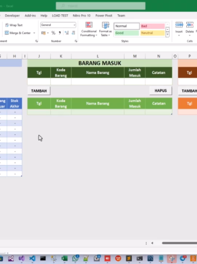This screenshot has width=197, height=264.
Task: Apply Comma Style format
Action: pos(60,33)
